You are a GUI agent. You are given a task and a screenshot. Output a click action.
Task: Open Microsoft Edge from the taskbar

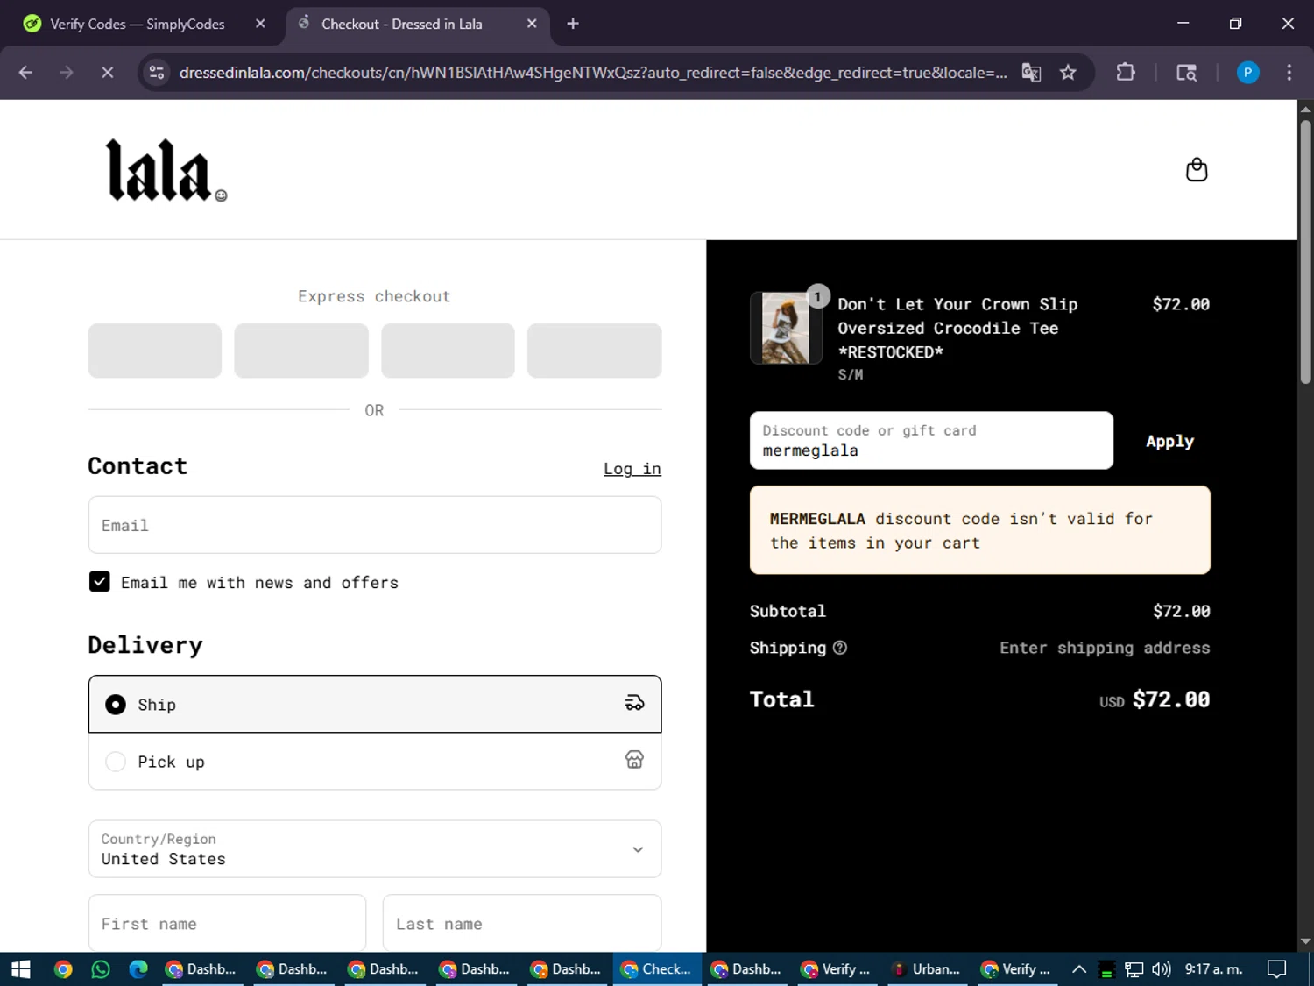tap(138, 969)
